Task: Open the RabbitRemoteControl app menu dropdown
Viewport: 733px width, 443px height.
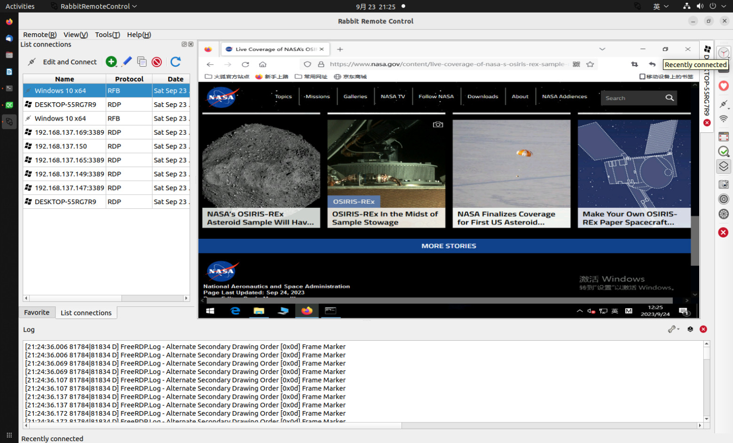Action: (x=94, y=7)
